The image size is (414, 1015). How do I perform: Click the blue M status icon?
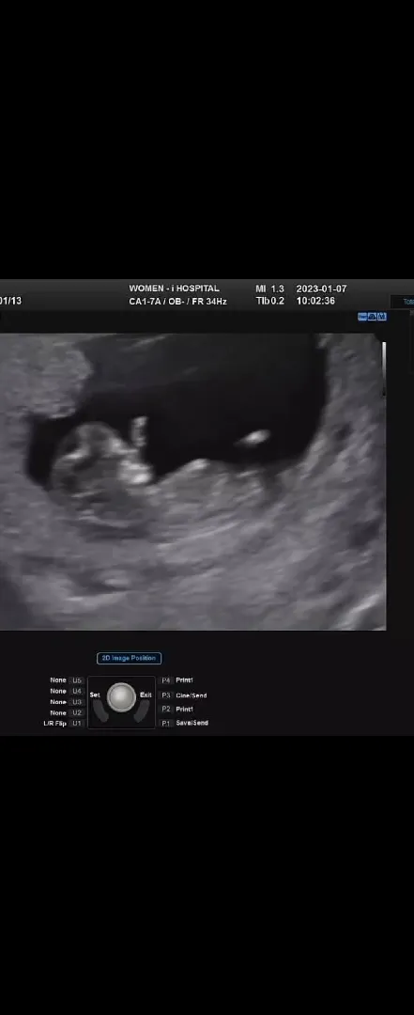coord(382,317)
